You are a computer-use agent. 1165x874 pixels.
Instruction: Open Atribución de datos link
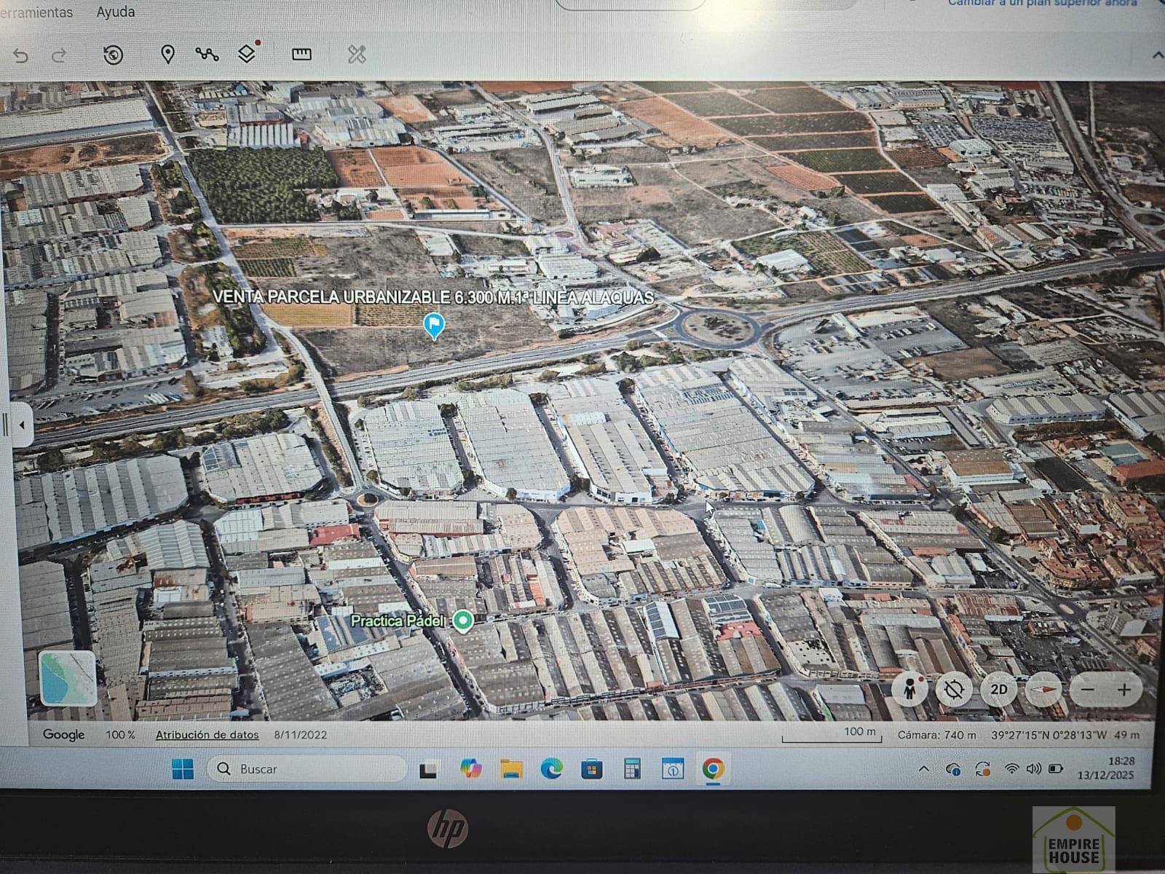(x=207, y=735)
